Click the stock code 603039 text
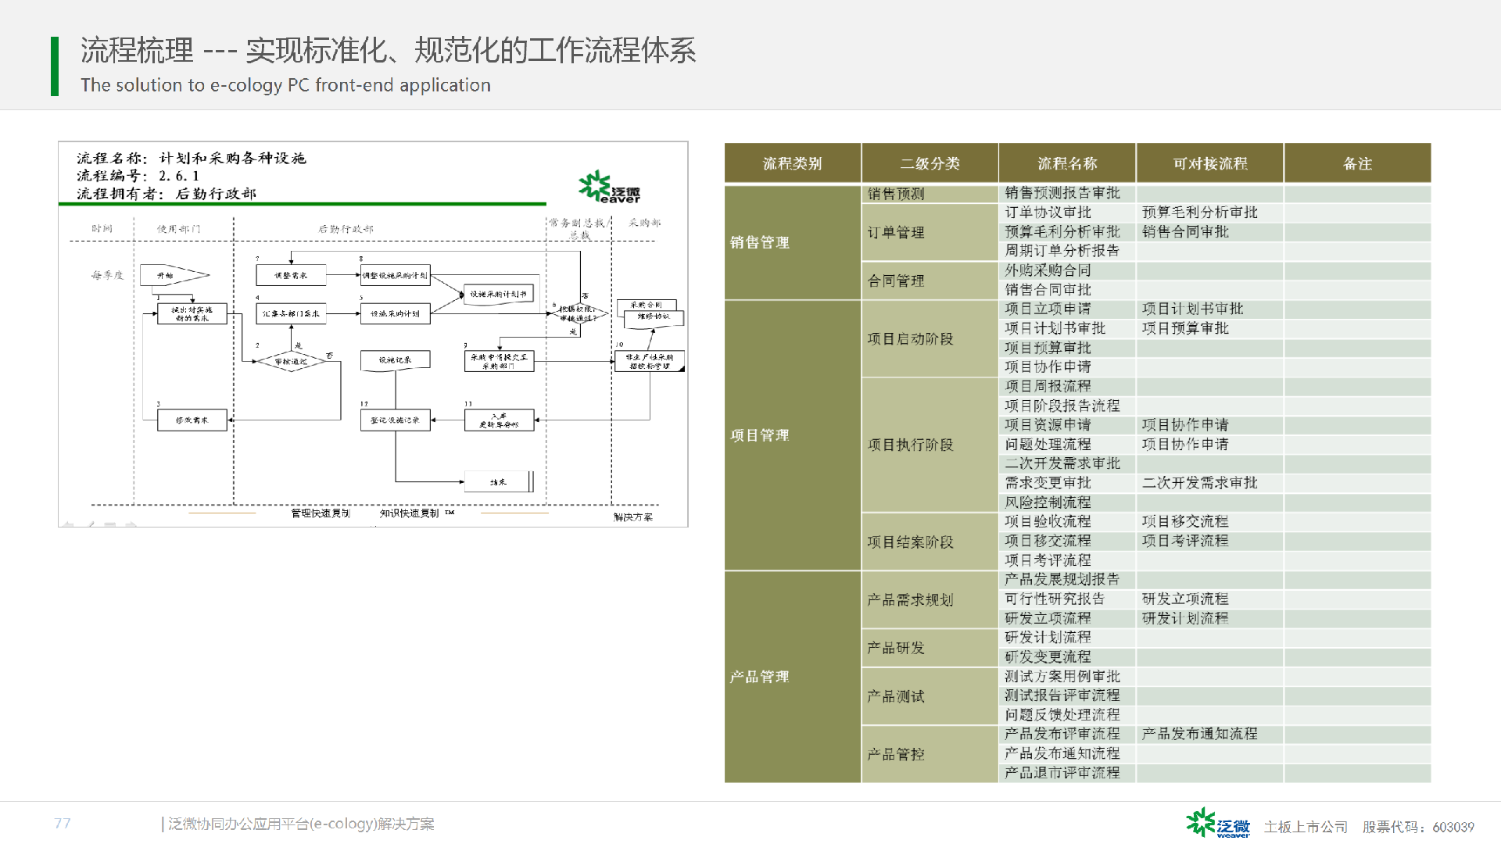 [1453, 827]
